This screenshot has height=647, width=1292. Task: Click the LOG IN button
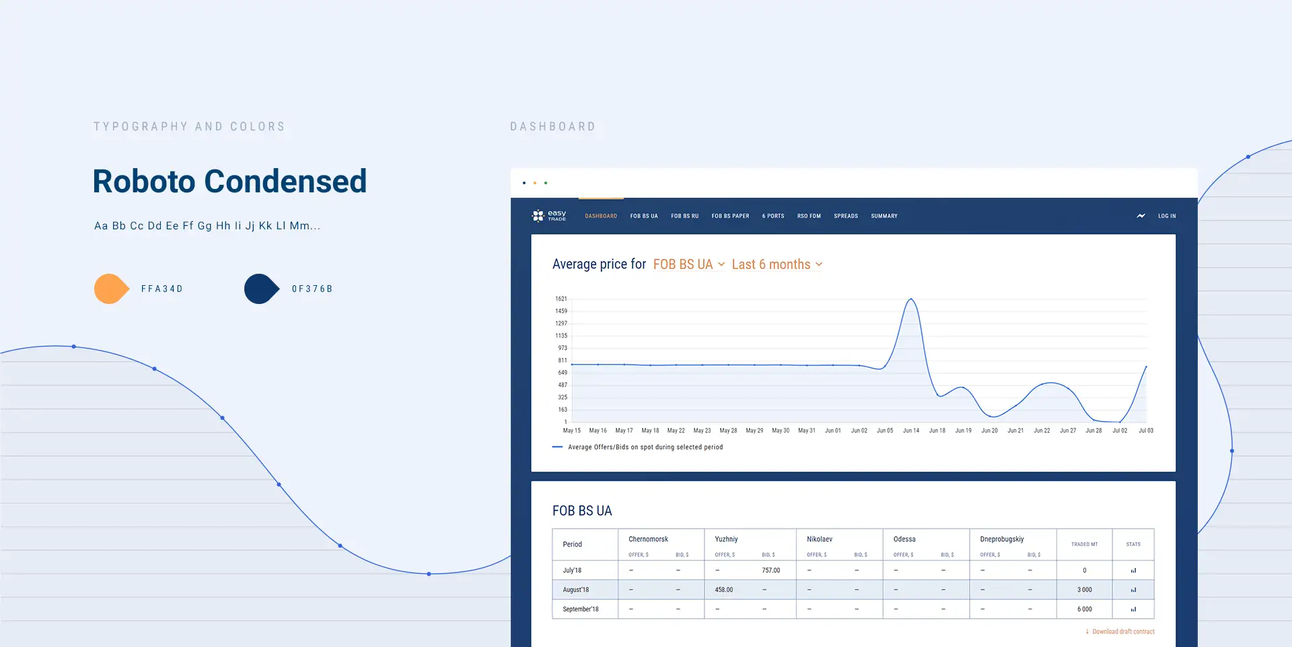pos(1167,216)
